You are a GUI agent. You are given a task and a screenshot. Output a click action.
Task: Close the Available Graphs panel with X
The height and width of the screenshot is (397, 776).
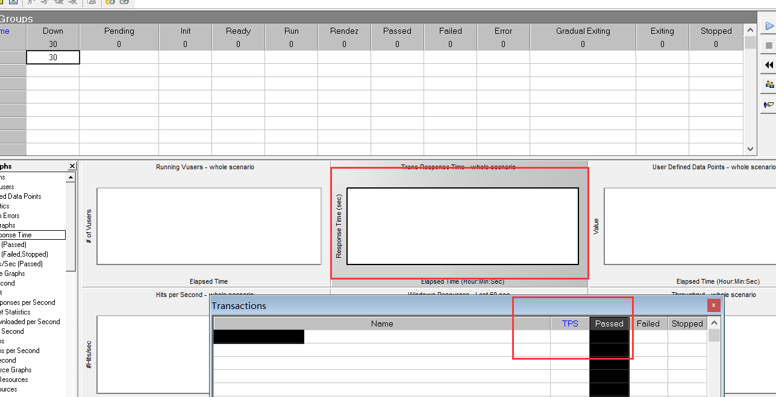pyautogui.click(x=72, y=166)
